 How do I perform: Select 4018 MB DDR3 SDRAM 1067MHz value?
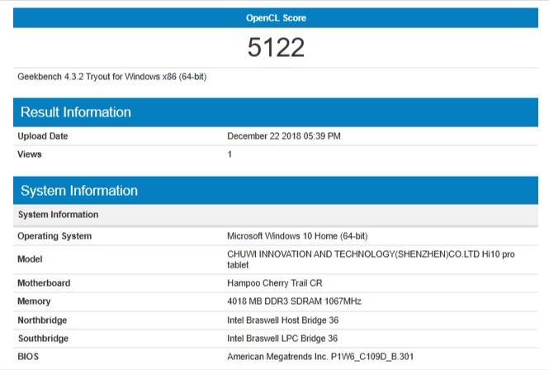pyautogui.click(x=294, y=301)
